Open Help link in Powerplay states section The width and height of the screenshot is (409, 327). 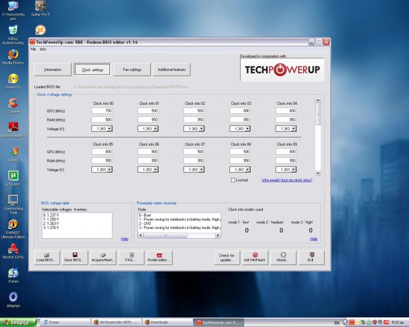[x=314, y=239]
